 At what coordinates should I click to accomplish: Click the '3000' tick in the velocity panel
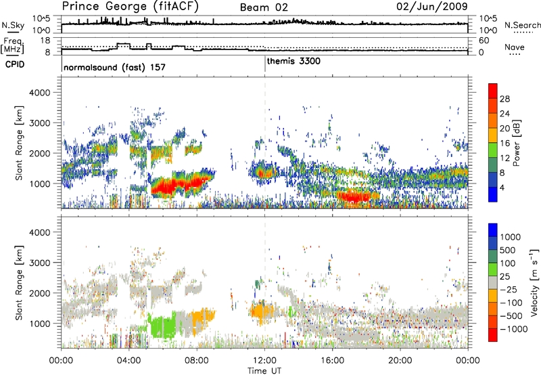[40, 263]
